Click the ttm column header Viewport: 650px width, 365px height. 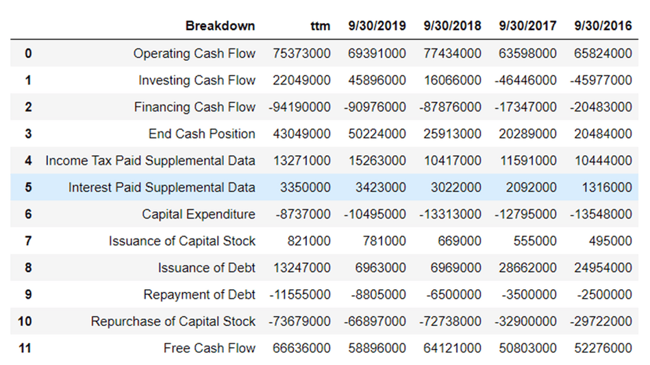click(x=319, y=26)
